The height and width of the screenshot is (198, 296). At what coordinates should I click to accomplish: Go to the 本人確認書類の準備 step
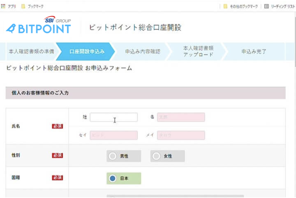(x=31, y=52)
